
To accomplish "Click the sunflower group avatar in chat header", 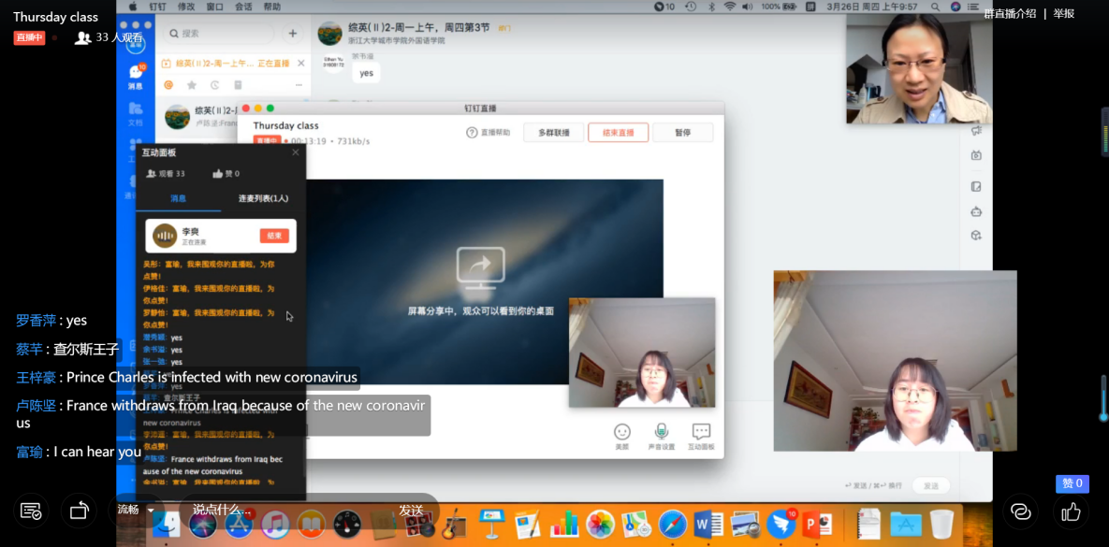I will pyautogui.click(x=329, y=34).
